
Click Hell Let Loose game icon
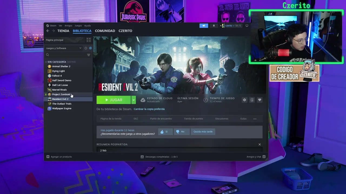(x=49, y=85)
